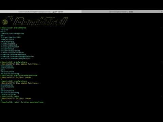Click the 'system/clearfunction' line

pos(11,37)
